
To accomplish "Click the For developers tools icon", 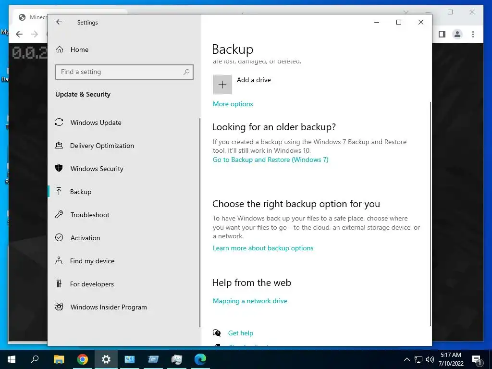I will coord(59,283).
